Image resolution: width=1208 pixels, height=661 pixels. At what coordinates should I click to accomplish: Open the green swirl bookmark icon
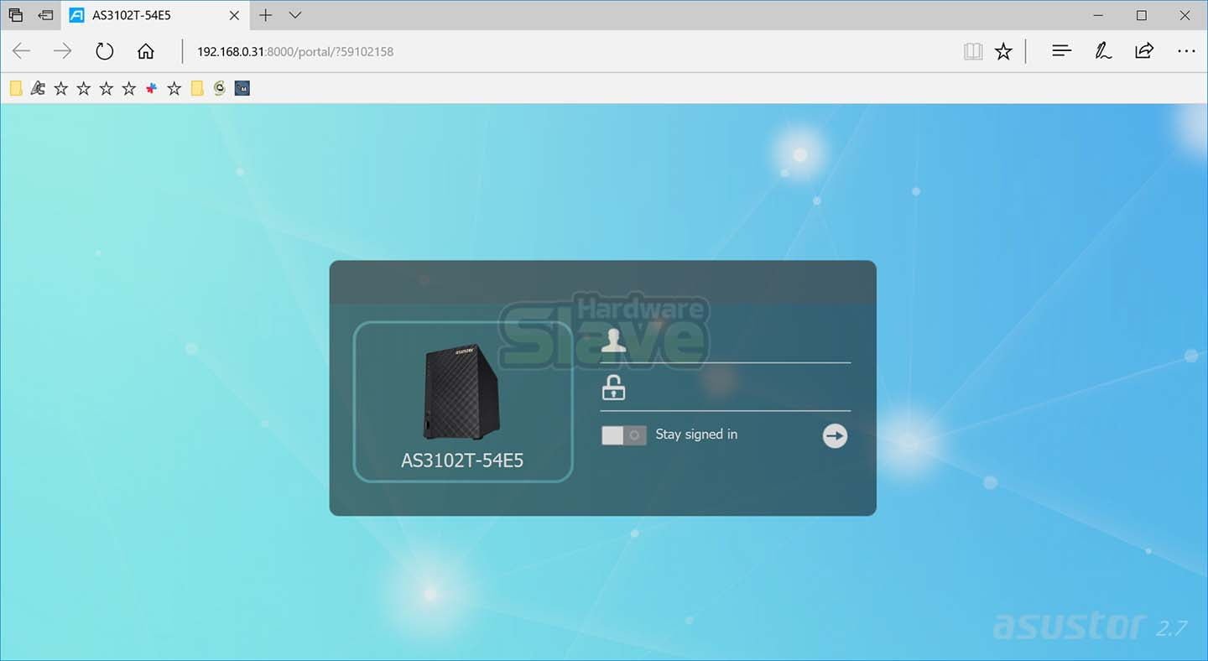pos(219,88)
